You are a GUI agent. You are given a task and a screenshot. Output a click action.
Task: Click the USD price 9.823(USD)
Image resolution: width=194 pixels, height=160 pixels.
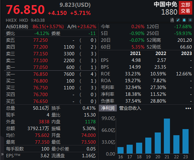(75, 5)
